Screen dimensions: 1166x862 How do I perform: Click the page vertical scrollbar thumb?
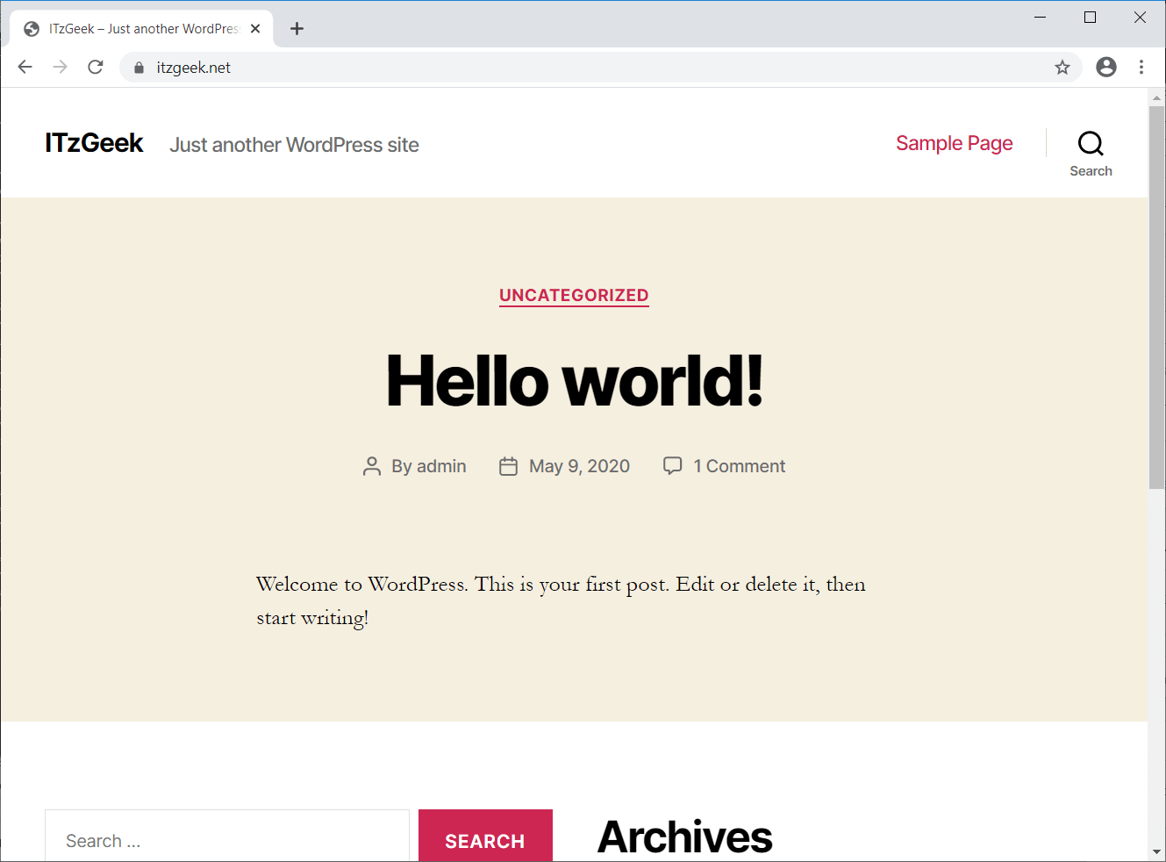coord(1156,298)
